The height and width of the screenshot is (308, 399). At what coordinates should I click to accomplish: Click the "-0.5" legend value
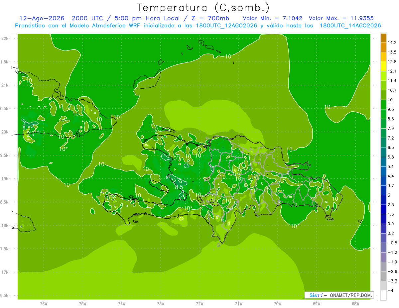coord(392,243)
